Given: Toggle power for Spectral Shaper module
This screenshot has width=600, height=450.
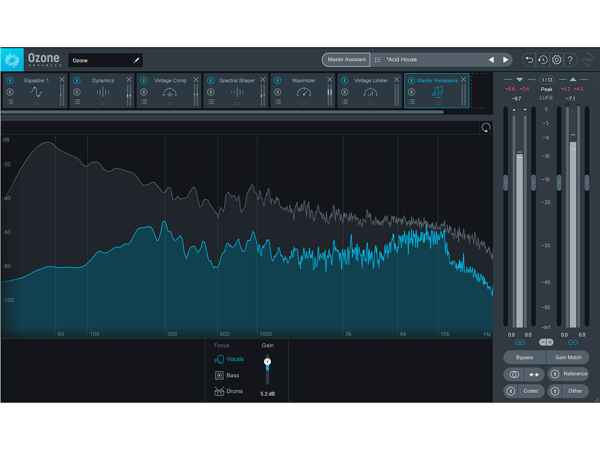Looking at the screenshot, I should [211, 80].
